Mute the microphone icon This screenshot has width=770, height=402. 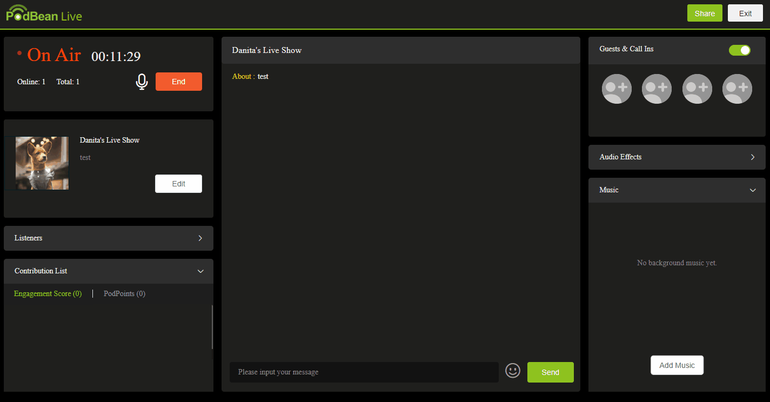(142, 82)
